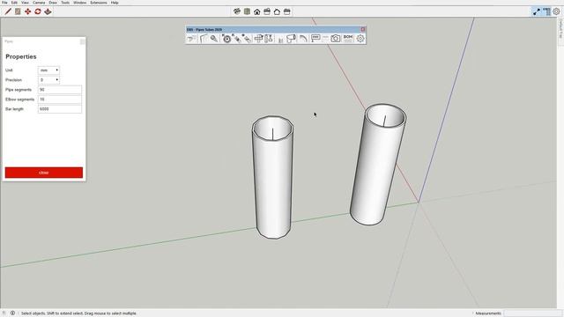Switch to the Right view icon
The image size is (564, 317).
click(267, 11)
